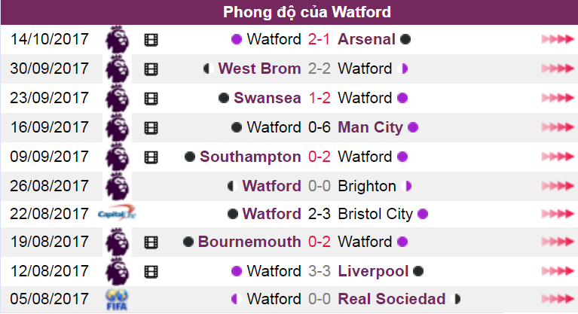578x314 pixels.
Task: Click Capital One Cup logo on 22/08/2017
Action: point(117,213)
